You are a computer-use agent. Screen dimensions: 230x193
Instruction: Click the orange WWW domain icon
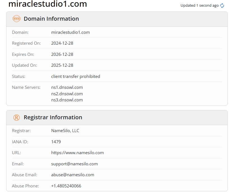coord(17,19)
